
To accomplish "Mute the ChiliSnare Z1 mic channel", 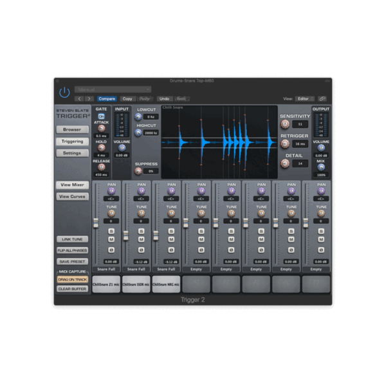I will tap(111, 239).
